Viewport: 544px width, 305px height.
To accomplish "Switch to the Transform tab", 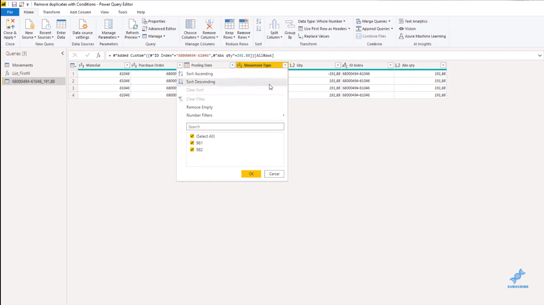I will click(51, 12).
